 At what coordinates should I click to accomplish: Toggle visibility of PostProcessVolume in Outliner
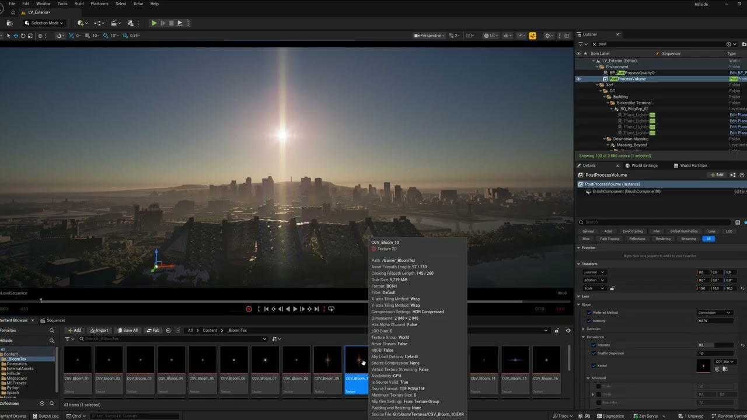coord(578,79)
